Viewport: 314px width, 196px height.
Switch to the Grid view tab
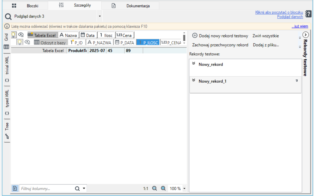7,41
